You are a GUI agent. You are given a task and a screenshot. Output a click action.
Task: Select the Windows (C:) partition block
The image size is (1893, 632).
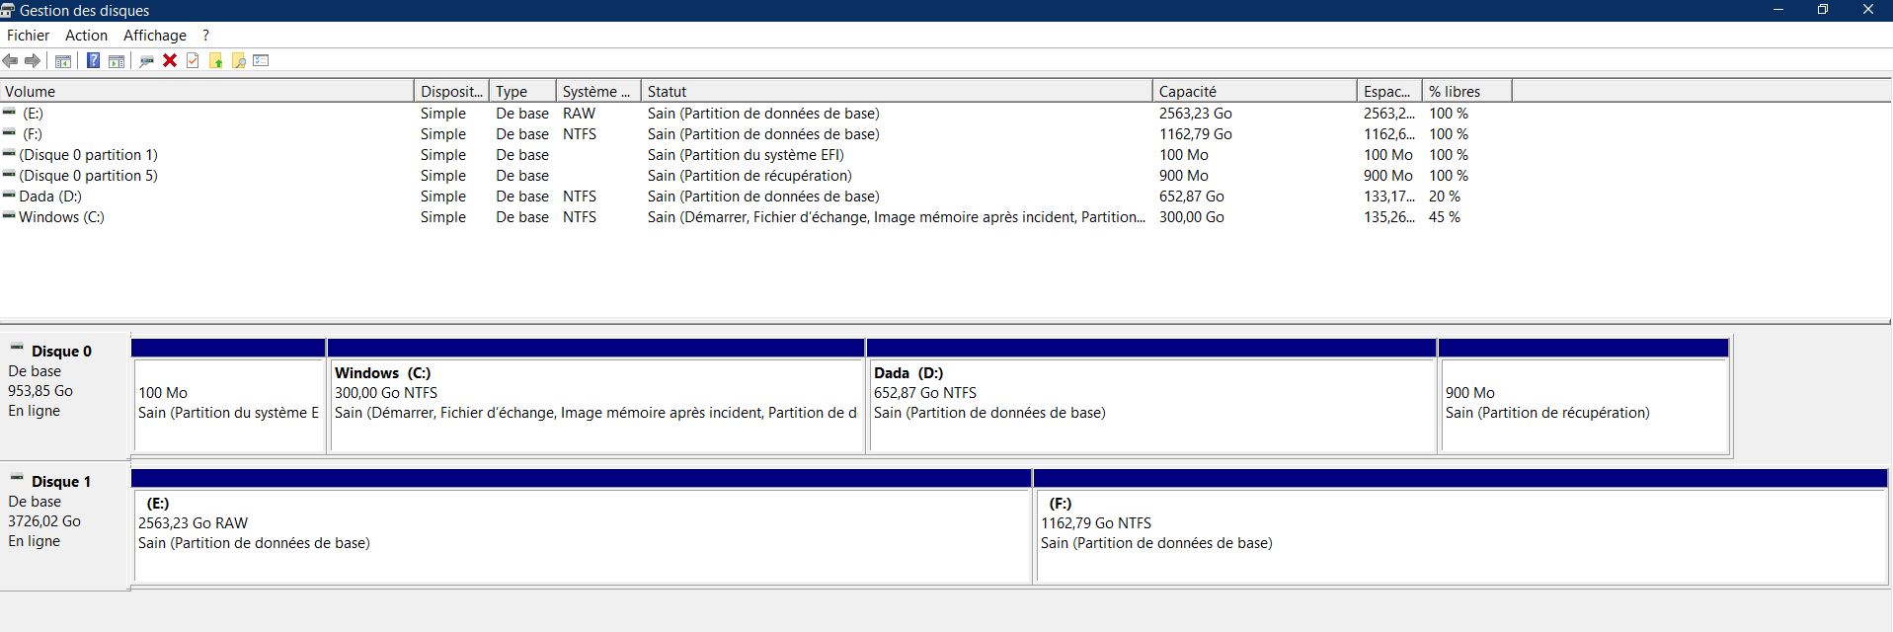(x=595, y=397)
